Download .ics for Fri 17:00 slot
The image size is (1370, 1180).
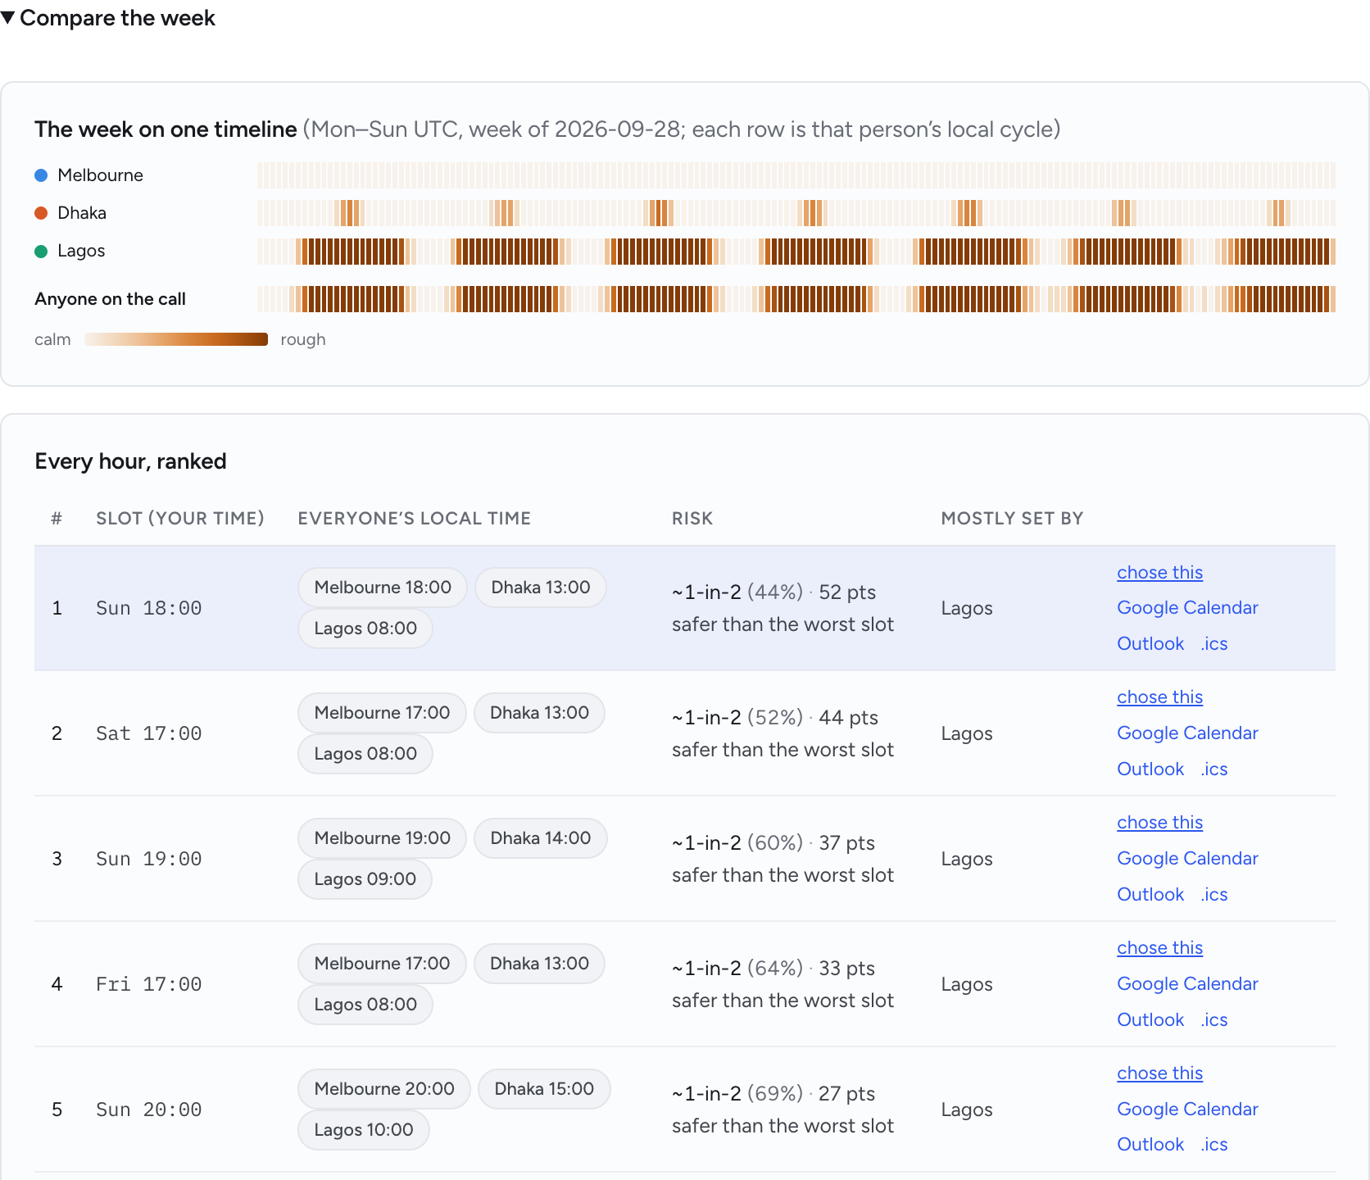[1214, 1020]
